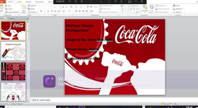
Task: Activate the Format Painter brush
Action: pos(12,12)
